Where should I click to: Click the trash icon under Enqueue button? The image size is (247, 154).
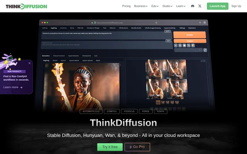click(180, 45)
